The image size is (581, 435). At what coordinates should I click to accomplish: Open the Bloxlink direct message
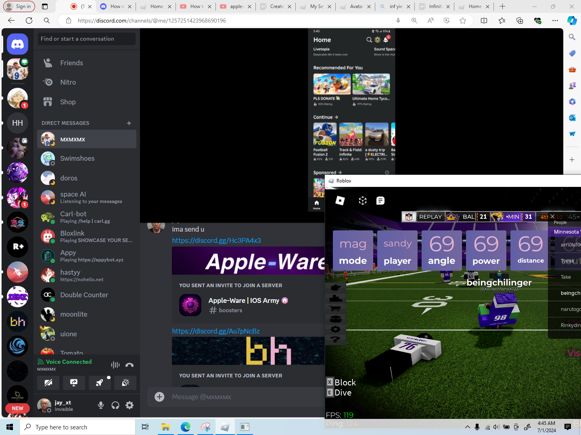pyautogui.click(x=87, y=236)
